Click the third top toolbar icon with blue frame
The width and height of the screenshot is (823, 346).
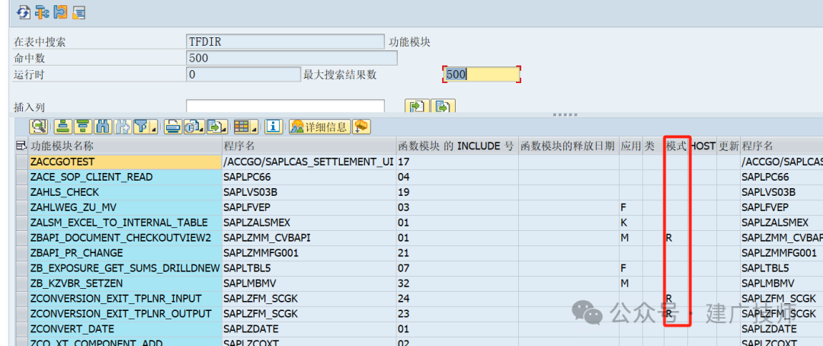click(60, 12)
